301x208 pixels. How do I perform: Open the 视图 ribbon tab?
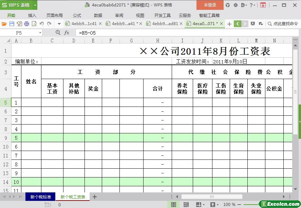click(140, 16)
